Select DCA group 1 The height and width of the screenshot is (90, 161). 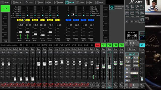tap(127, 43)
